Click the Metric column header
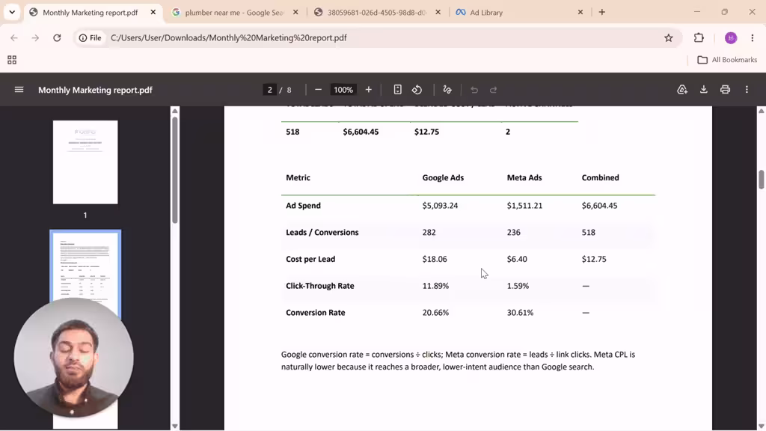Viewport: 766px width, 431px height. point(298,177)
